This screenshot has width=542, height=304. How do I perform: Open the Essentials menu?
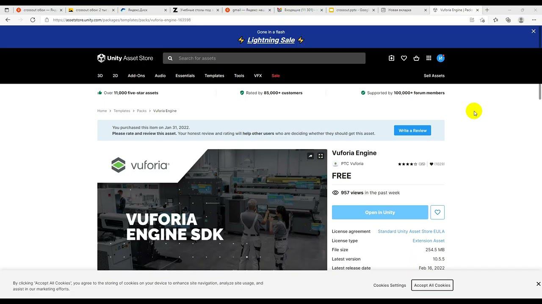click(x=185, y=76)
